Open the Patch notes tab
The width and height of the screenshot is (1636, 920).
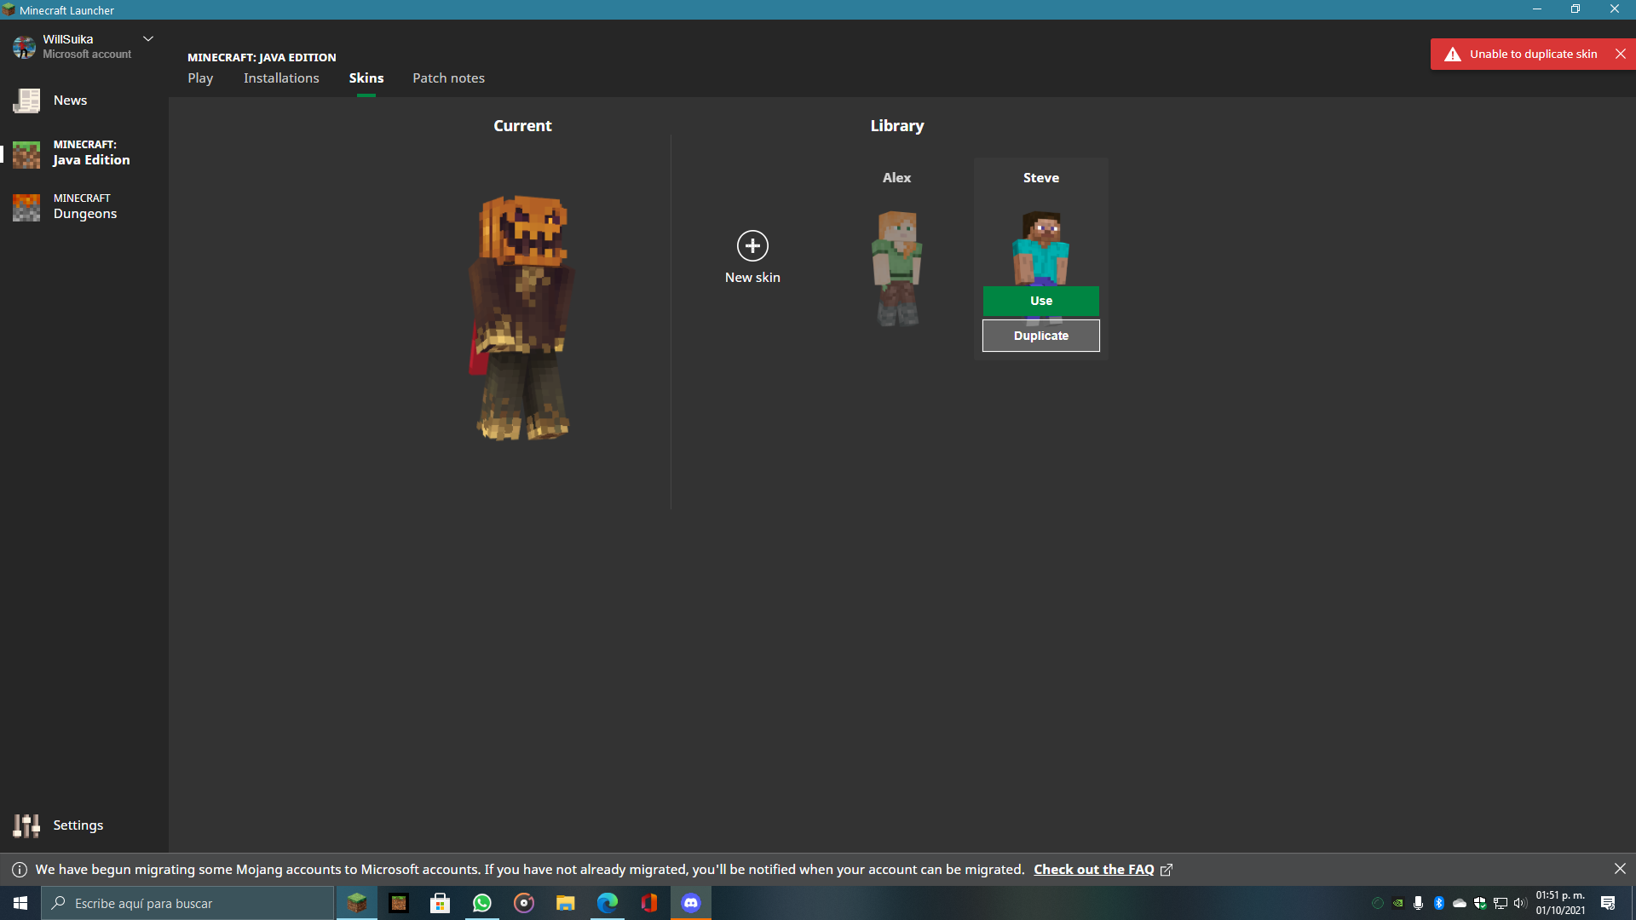tap(448, 78)
